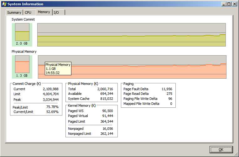Screen dimensions: 239x157
Task: Click the Commit Charge Current value 2,109,988
Action: (51, 89)
